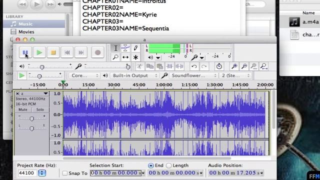Click Fit Project zoom icon
The height and width of the screenshot is (180, 320).
coord(263,66)
